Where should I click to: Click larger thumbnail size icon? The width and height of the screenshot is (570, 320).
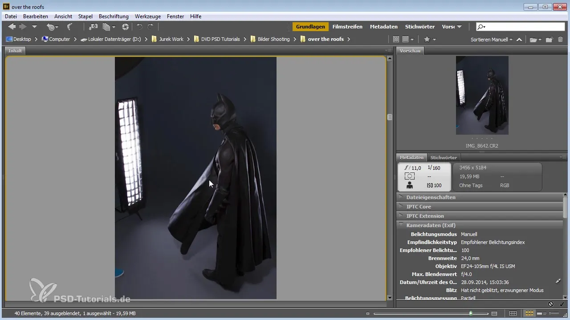coord(494,314)
